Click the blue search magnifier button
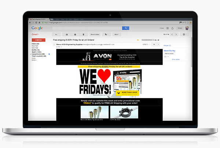 pos(125,28)
